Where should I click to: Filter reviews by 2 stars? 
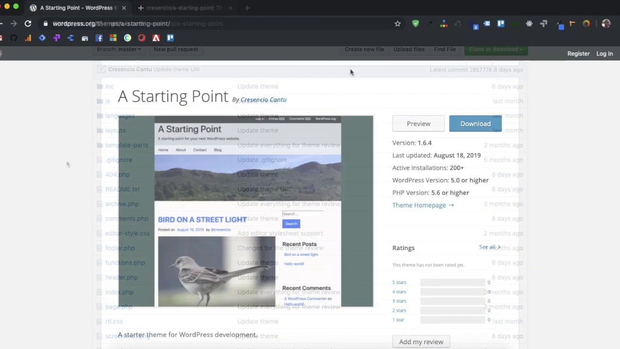(x=399, y=310)
